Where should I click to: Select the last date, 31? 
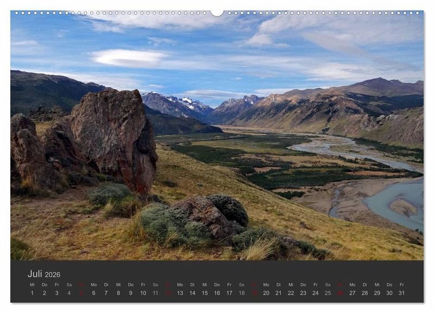(x=401, y=293)
